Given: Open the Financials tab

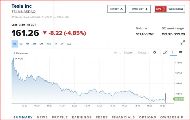Looking at the screenshot, I should click(x=123, y=117).
